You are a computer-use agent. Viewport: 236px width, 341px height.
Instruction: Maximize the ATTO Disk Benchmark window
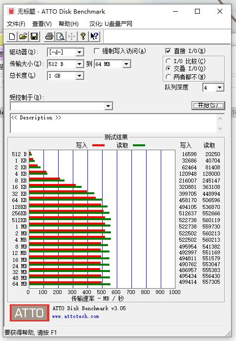coord(197,11)
